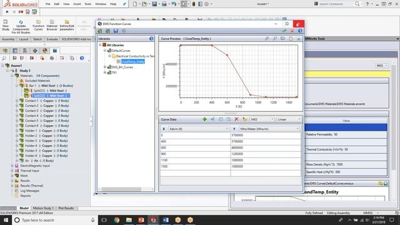This screenshot has height=225, width=400.
Task: Click the record macro icon
Action: click(x=21, y=12)
